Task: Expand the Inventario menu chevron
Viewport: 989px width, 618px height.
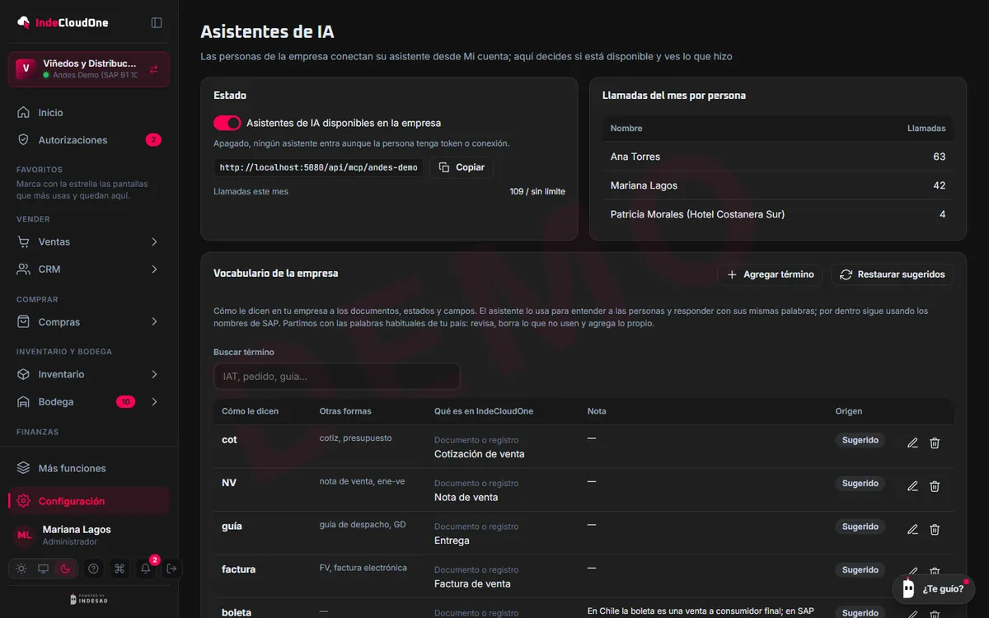Action: (x=154, y=375)
